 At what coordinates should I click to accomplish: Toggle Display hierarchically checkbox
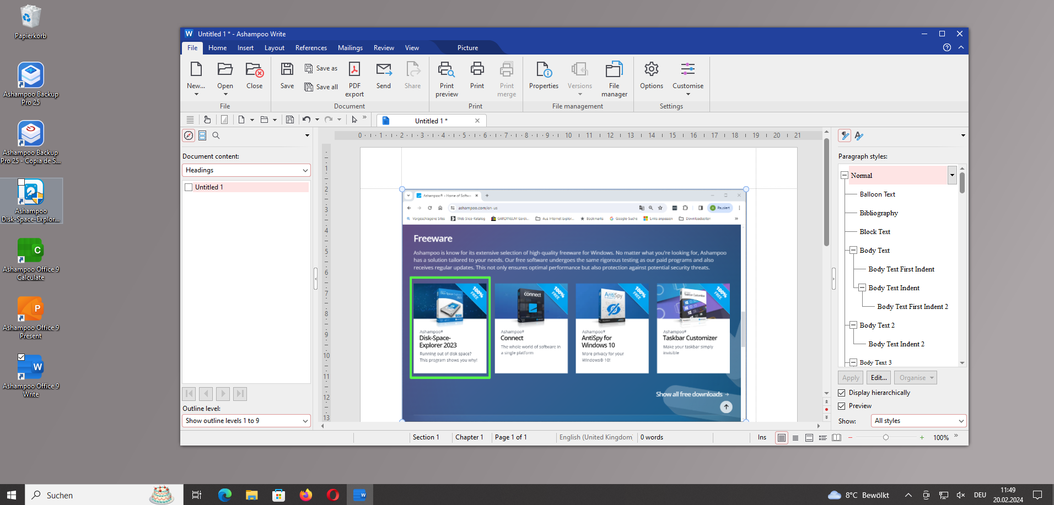point(842,393)
